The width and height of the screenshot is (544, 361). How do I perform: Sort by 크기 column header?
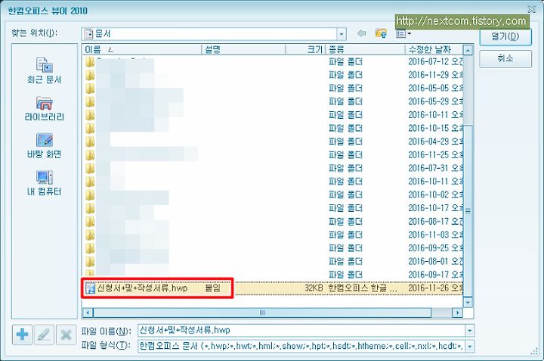pyautogui.click(x=305, y=49)
